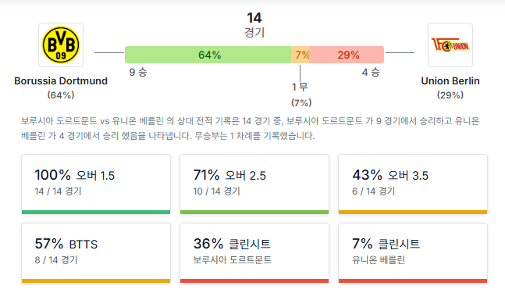Open the Union Berlin team name link
Image resolution: width=505 pixels, height=293 pixels.
pyautogui.click(x=450, y=81)
